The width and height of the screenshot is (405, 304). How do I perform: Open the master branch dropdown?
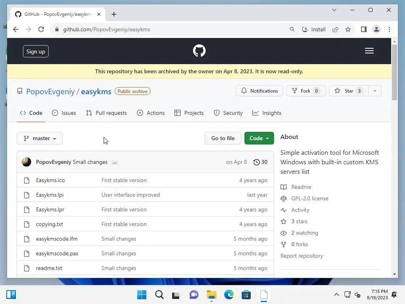(40, 138)
